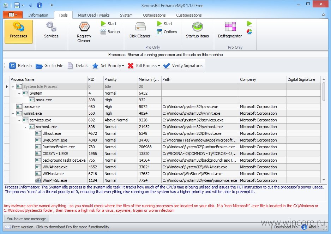Screen dimensions: 331x234
Task: Open Disk Cleaner Options
Action: (167, 32)
